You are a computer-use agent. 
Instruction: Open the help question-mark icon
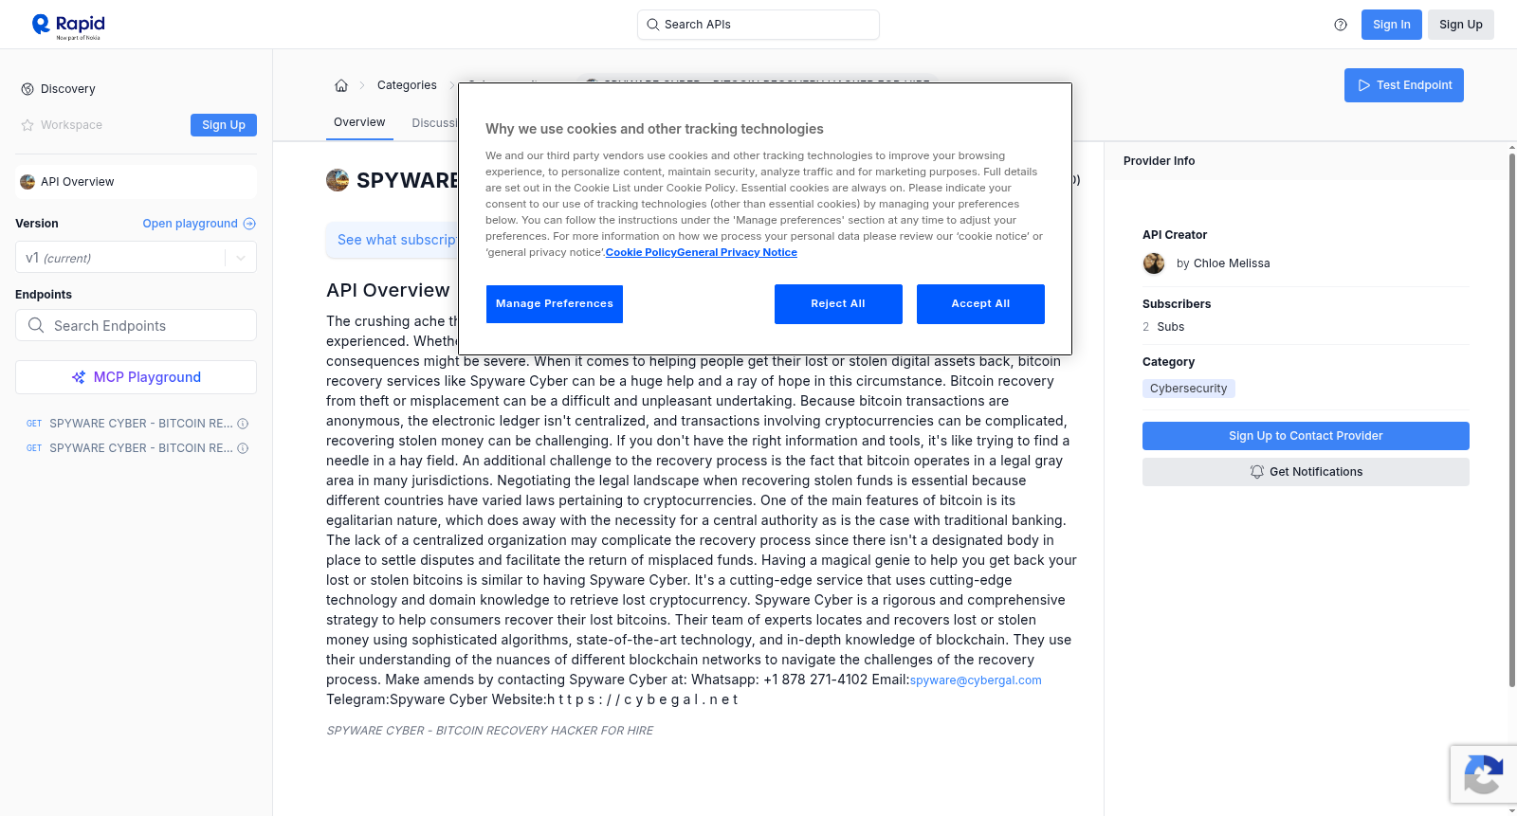(x=1341, y=25)
